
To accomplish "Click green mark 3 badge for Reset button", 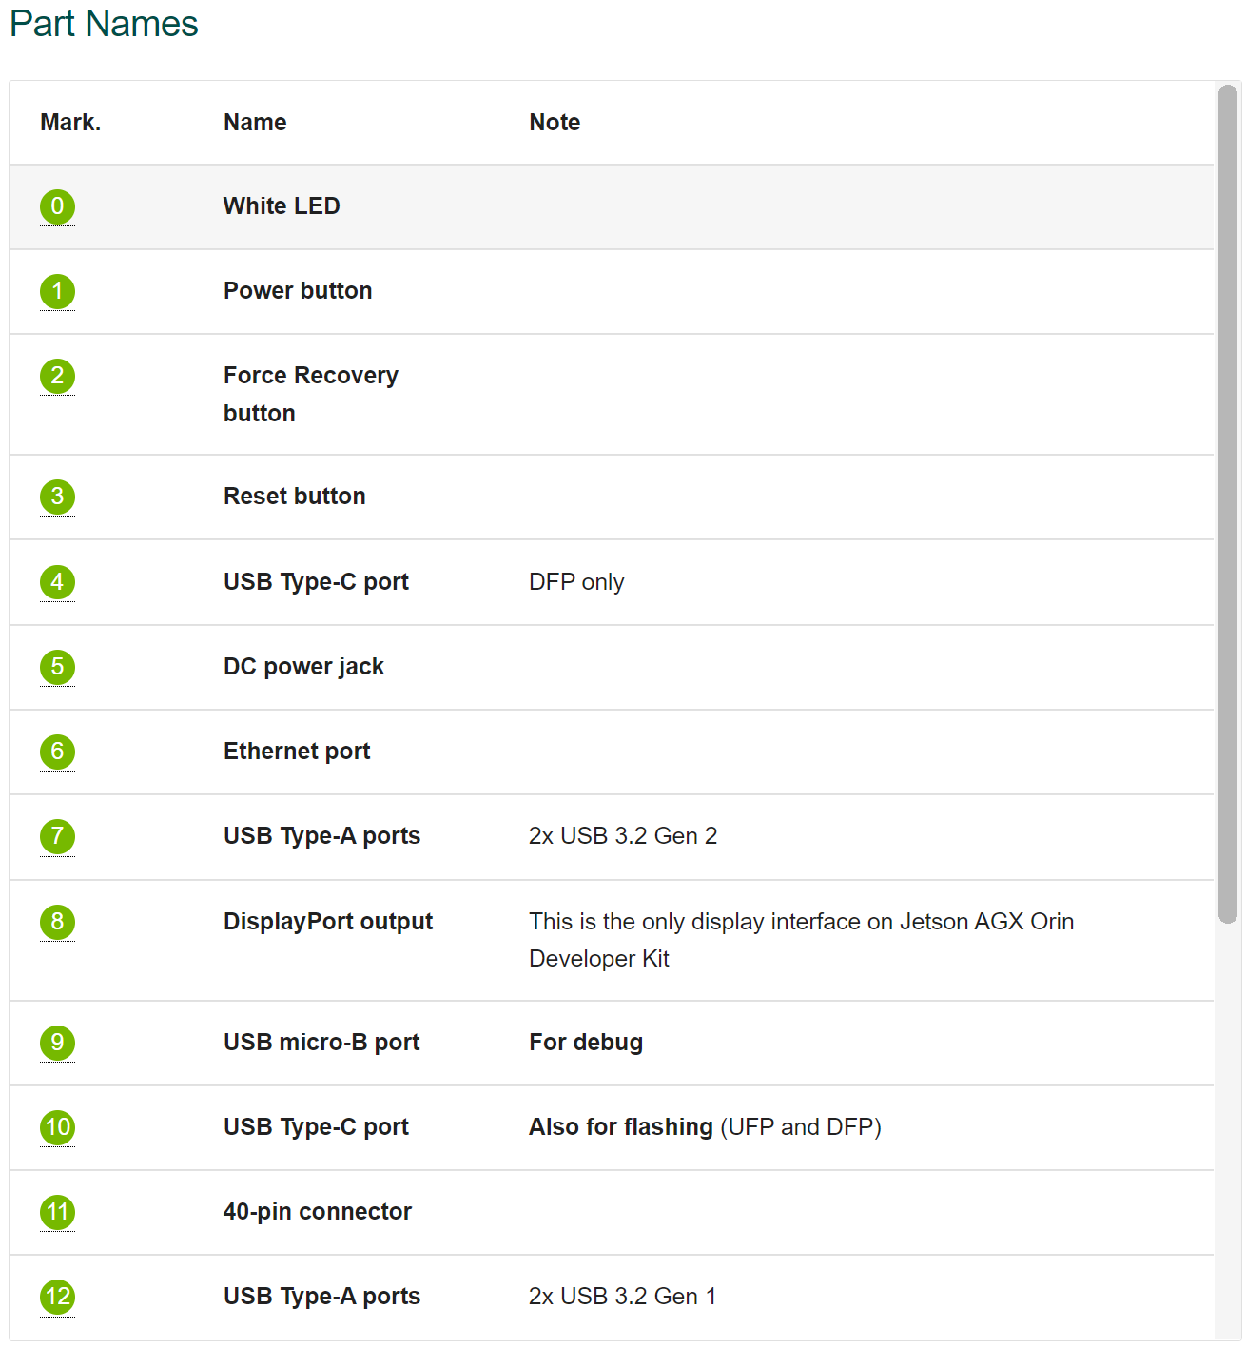I will tap(57, 497).
